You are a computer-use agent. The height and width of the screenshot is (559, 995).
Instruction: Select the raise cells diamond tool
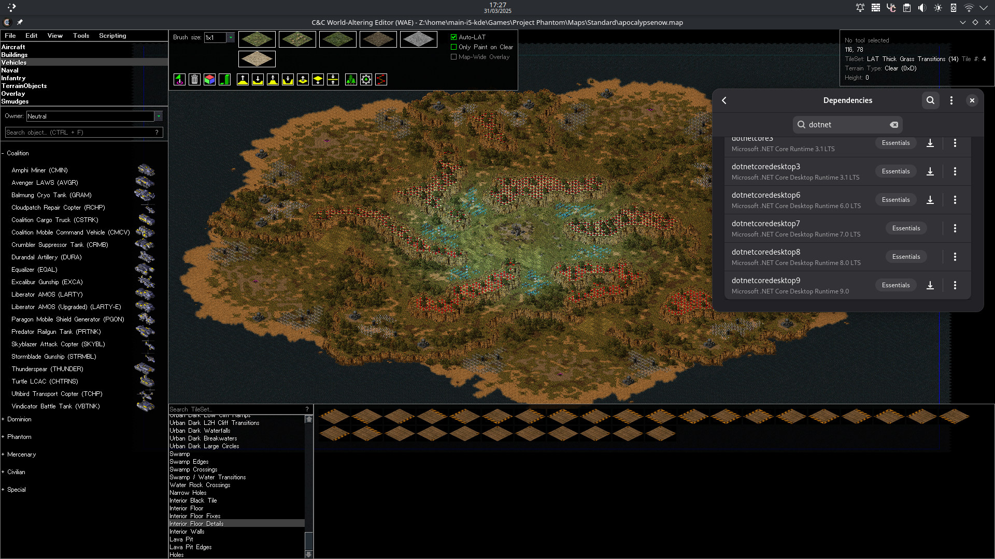click(303, 80)
